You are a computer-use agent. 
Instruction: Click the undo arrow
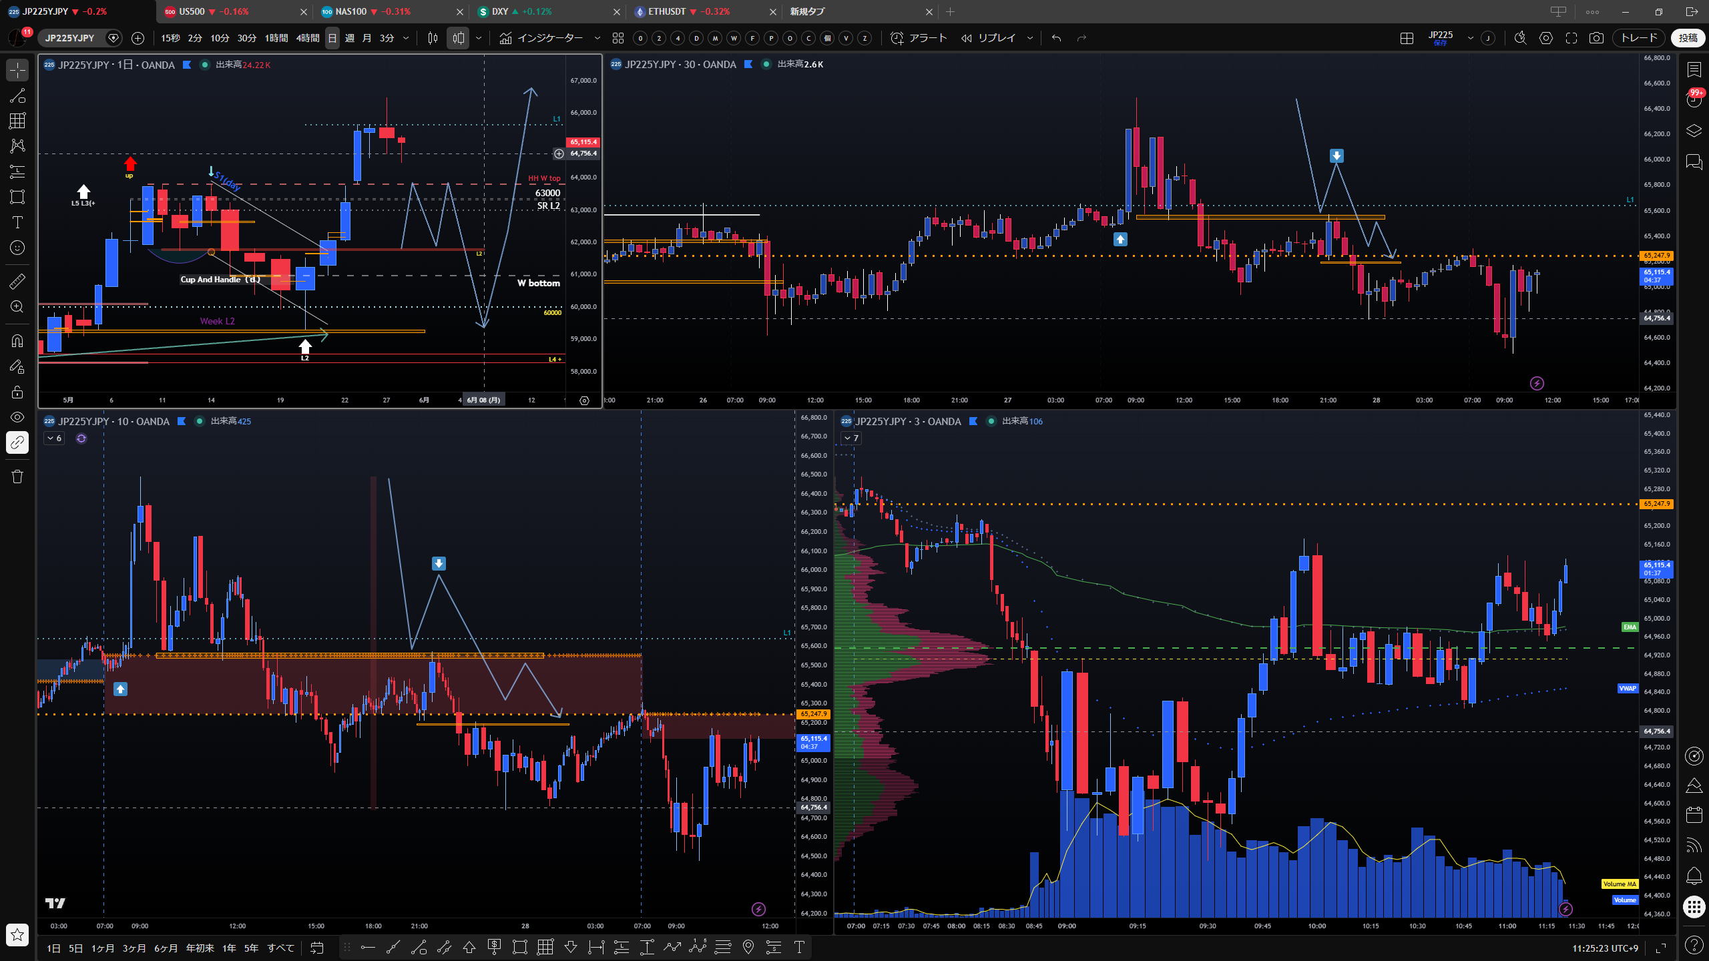tap(1056, 38)
